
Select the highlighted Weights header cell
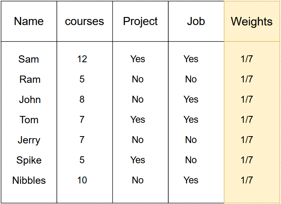click(x=252, y=21)
